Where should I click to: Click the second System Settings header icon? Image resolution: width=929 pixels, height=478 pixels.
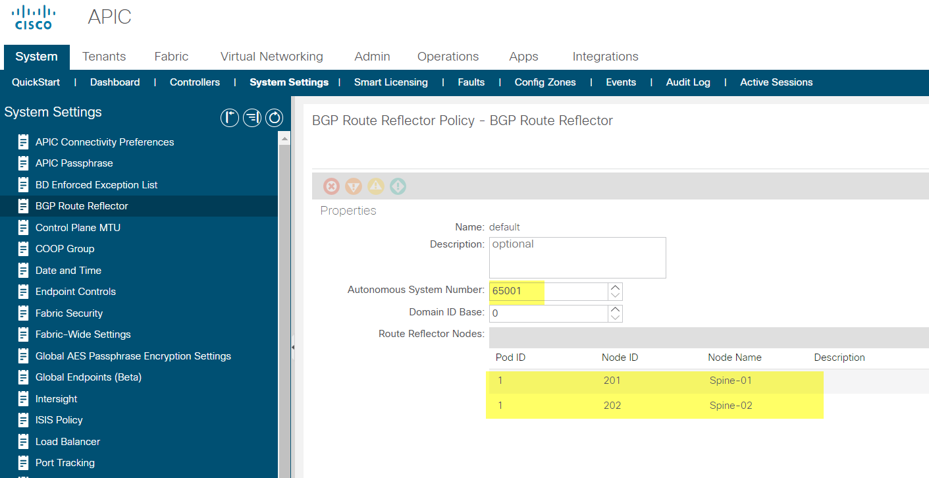(x=252, y=118)
